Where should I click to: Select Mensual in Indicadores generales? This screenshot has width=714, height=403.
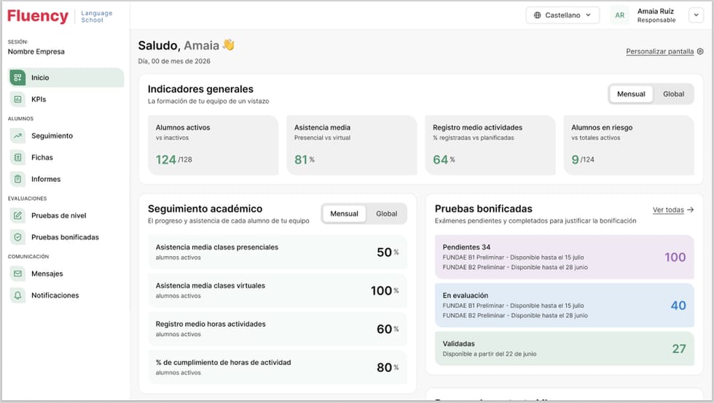[x=631, y=94]
